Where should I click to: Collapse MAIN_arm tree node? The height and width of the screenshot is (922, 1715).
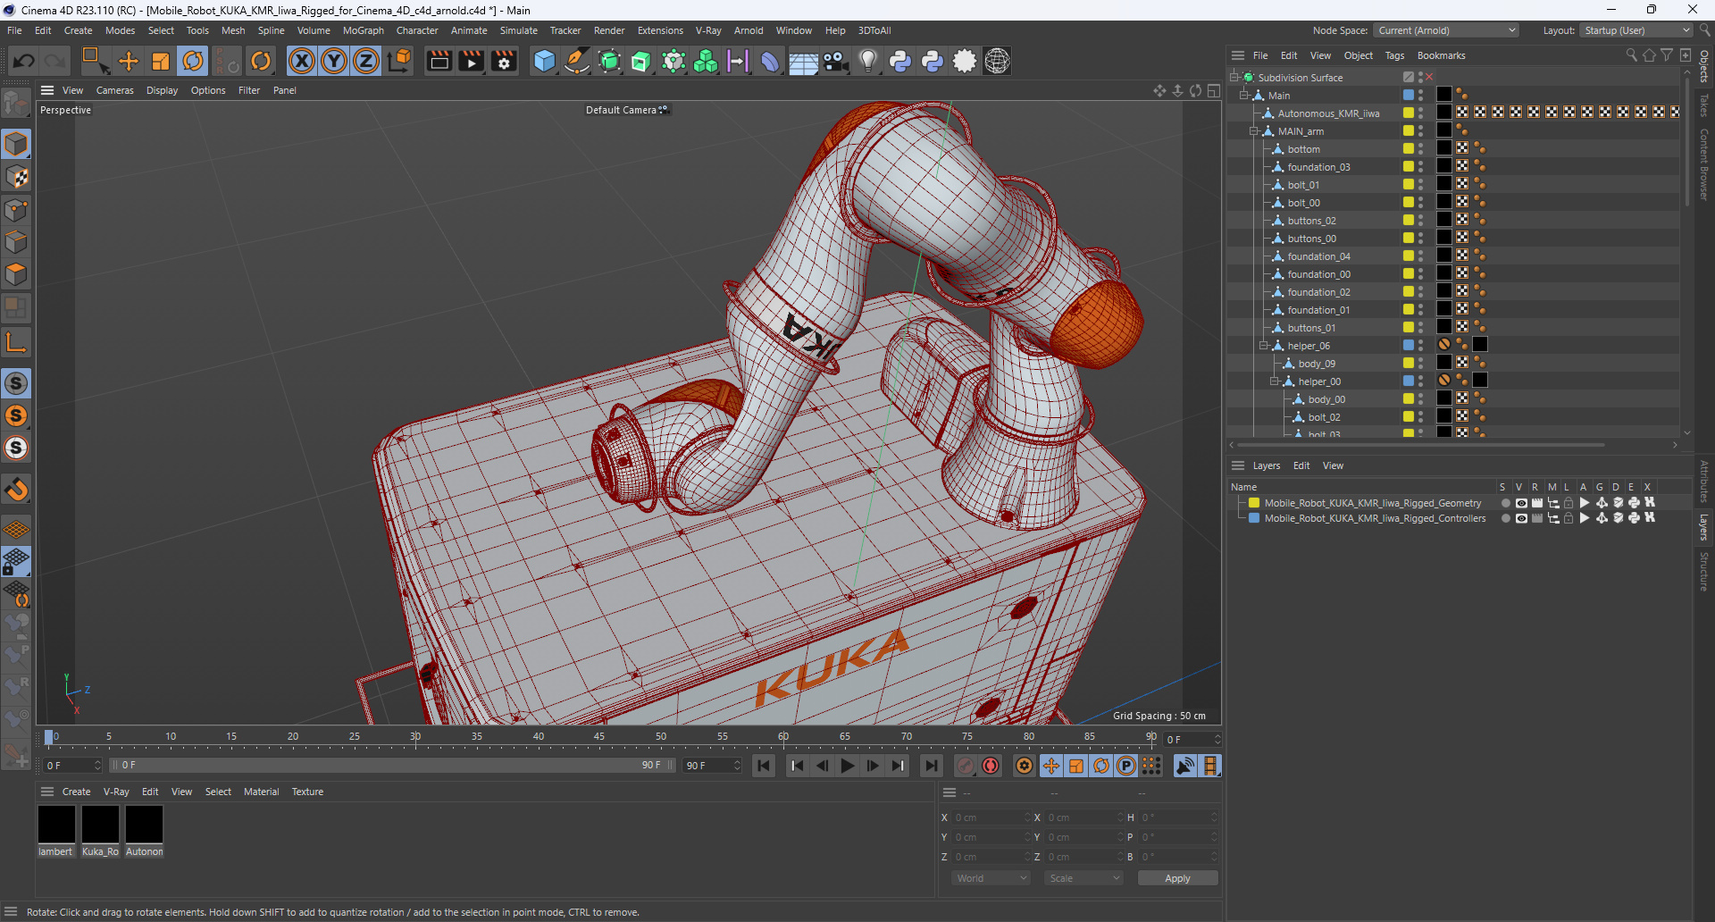click(x=1253, y=131)
